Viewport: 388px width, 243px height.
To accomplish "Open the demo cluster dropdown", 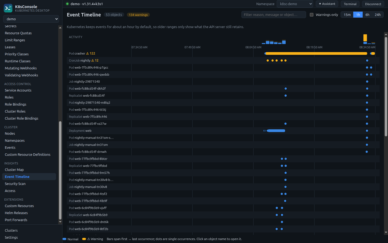I will point(31,19).
